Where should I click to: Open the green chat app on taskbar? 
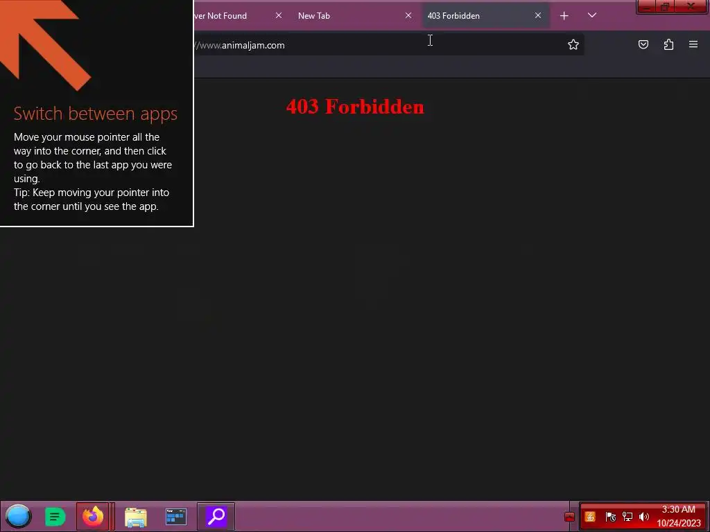[x=55, y=517]
